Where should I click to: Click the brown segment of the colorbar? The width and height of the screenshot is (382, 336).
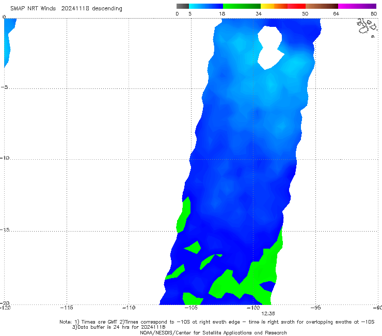[322, 6]
